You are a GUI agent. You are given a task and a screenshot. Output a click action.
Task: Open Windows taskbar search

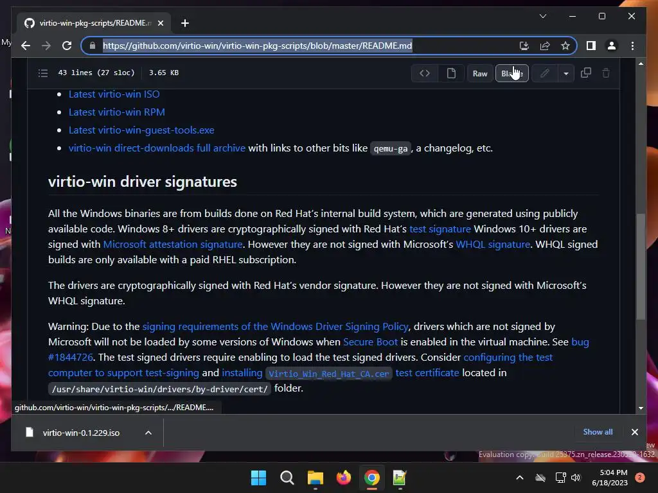287,478
